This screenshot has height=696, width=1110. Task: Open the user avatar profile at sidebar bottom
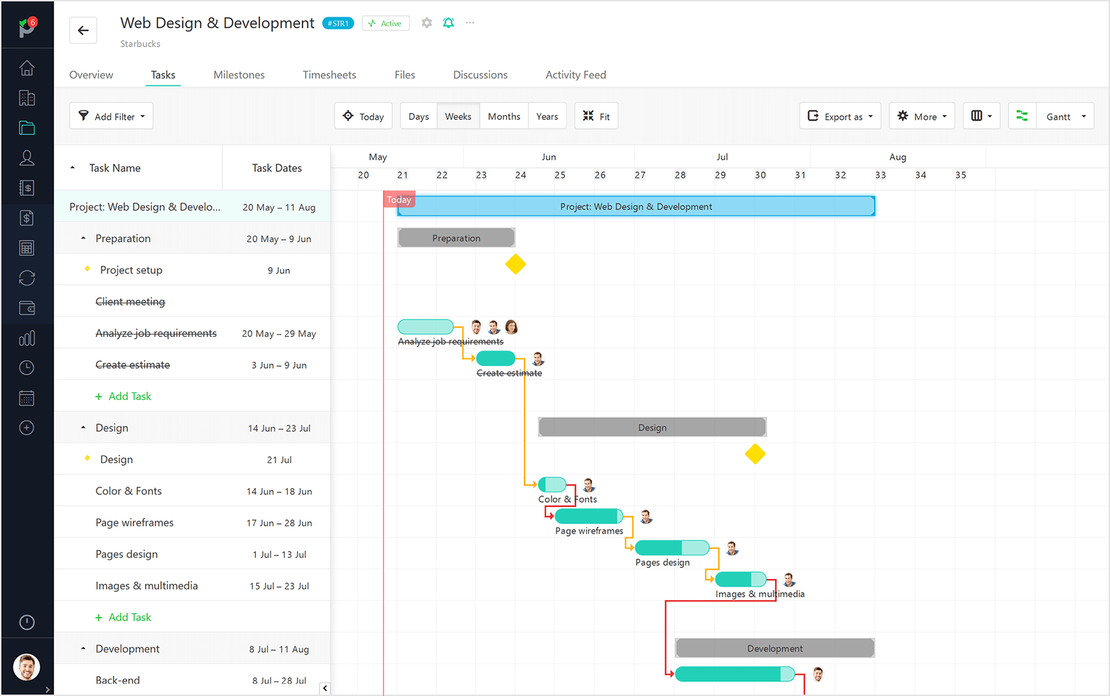27,668
